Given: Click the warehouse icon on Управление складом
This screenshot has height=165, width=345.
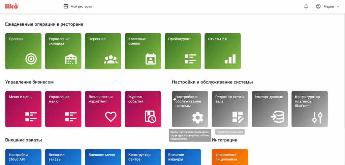Looking at the screenshot, I should point(71,59).
